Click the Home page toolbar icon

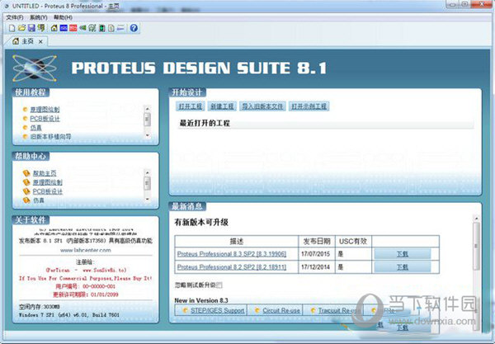(54, 28)
